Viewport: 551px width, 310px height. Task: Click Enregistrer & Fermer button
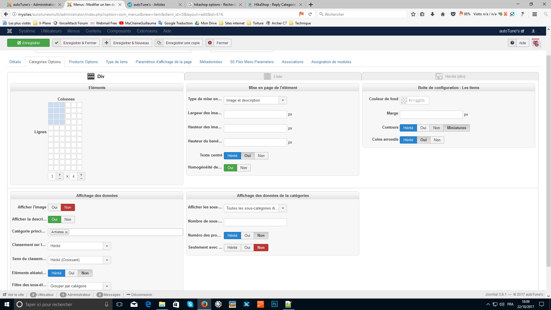[76, 43]
